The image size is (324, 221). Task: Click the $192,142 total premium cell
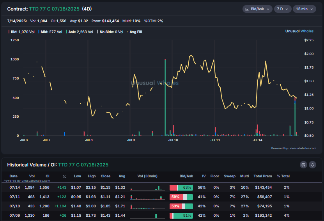[263, 216]
